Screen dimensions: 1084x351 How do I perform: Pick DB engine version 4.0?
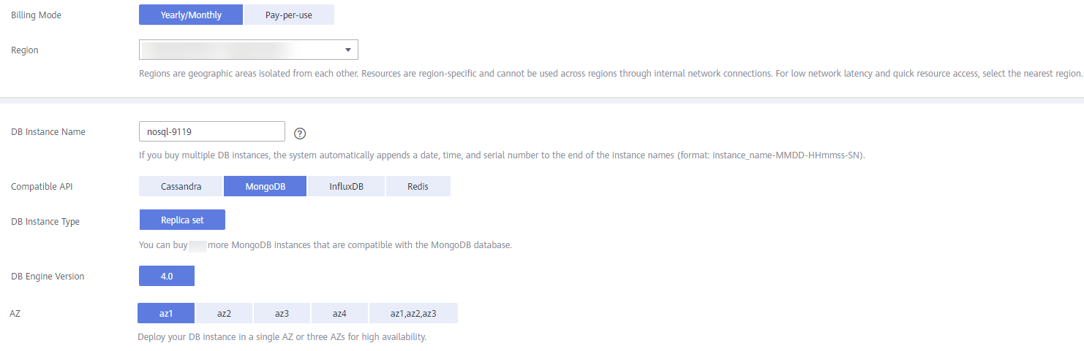coord(167,276)
